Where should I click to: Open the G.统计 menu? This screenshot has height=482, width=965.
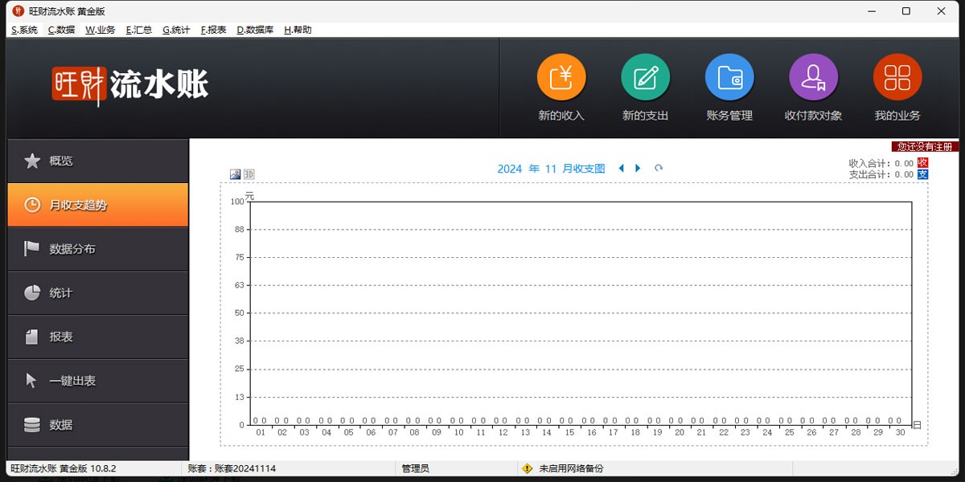pos(176,30)
